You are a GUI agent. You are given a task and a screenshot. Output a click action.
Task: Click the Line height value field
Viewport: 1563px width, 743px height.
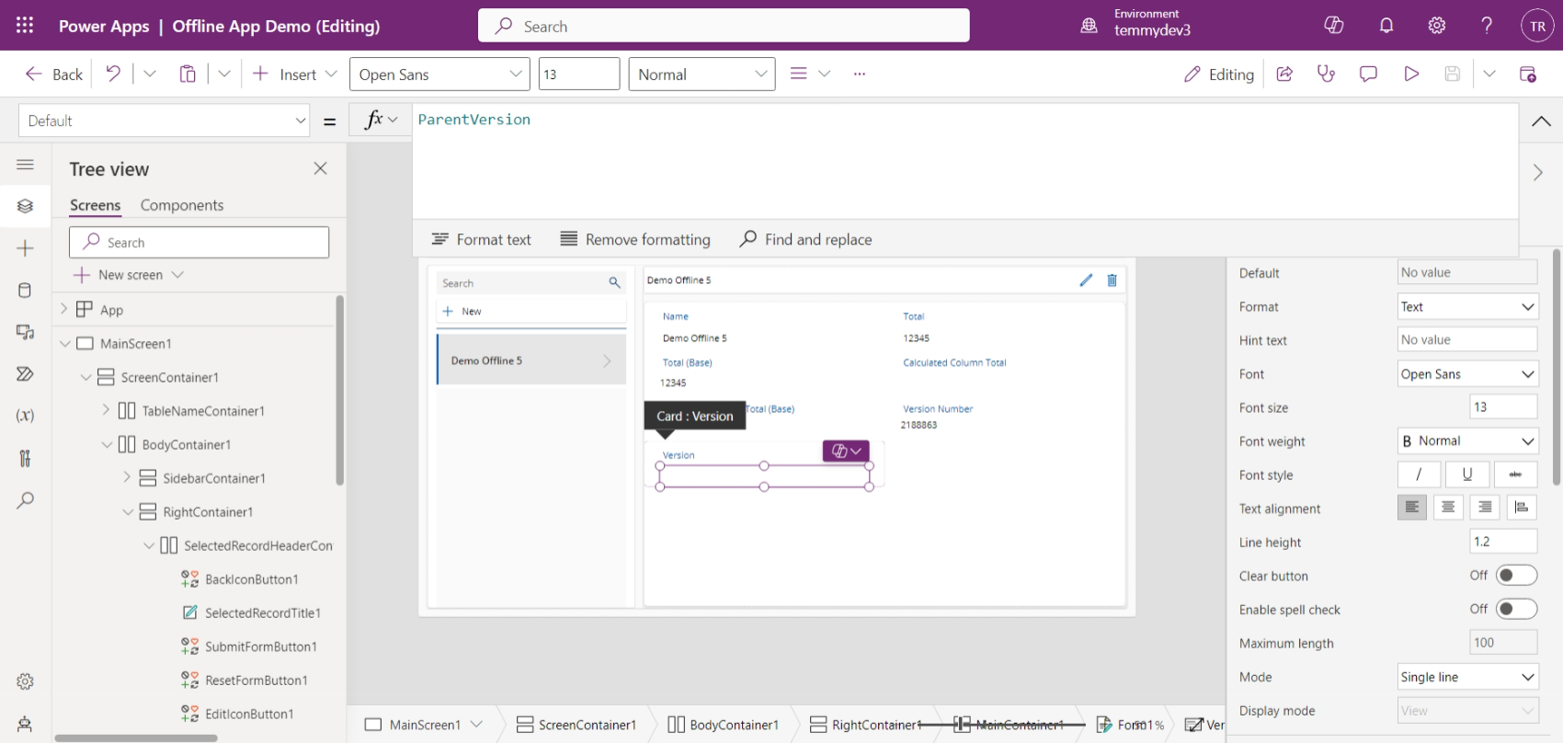point(1503,542)
